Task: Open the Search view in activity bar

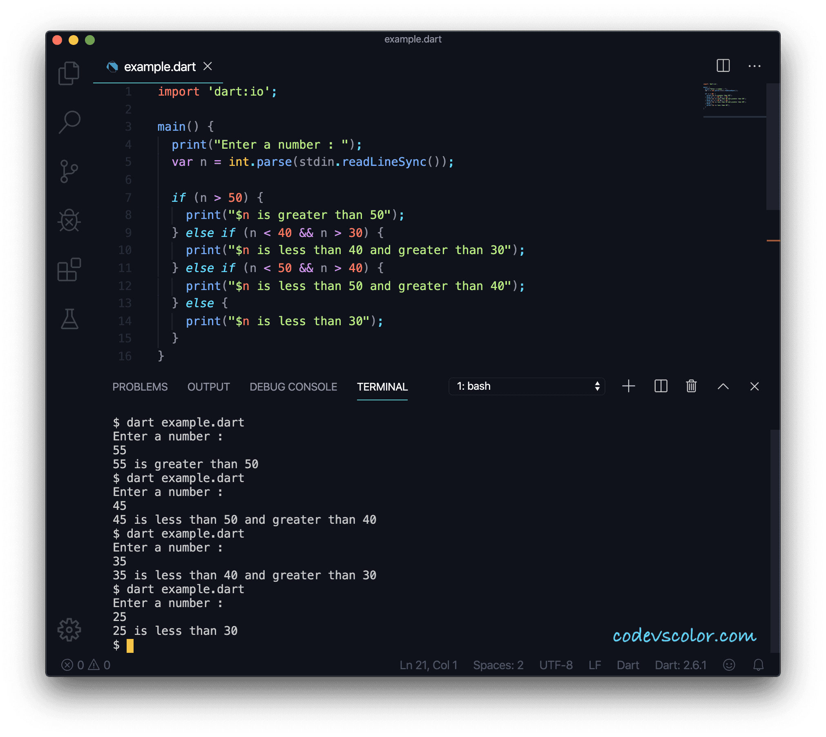Action: (69, 122)
